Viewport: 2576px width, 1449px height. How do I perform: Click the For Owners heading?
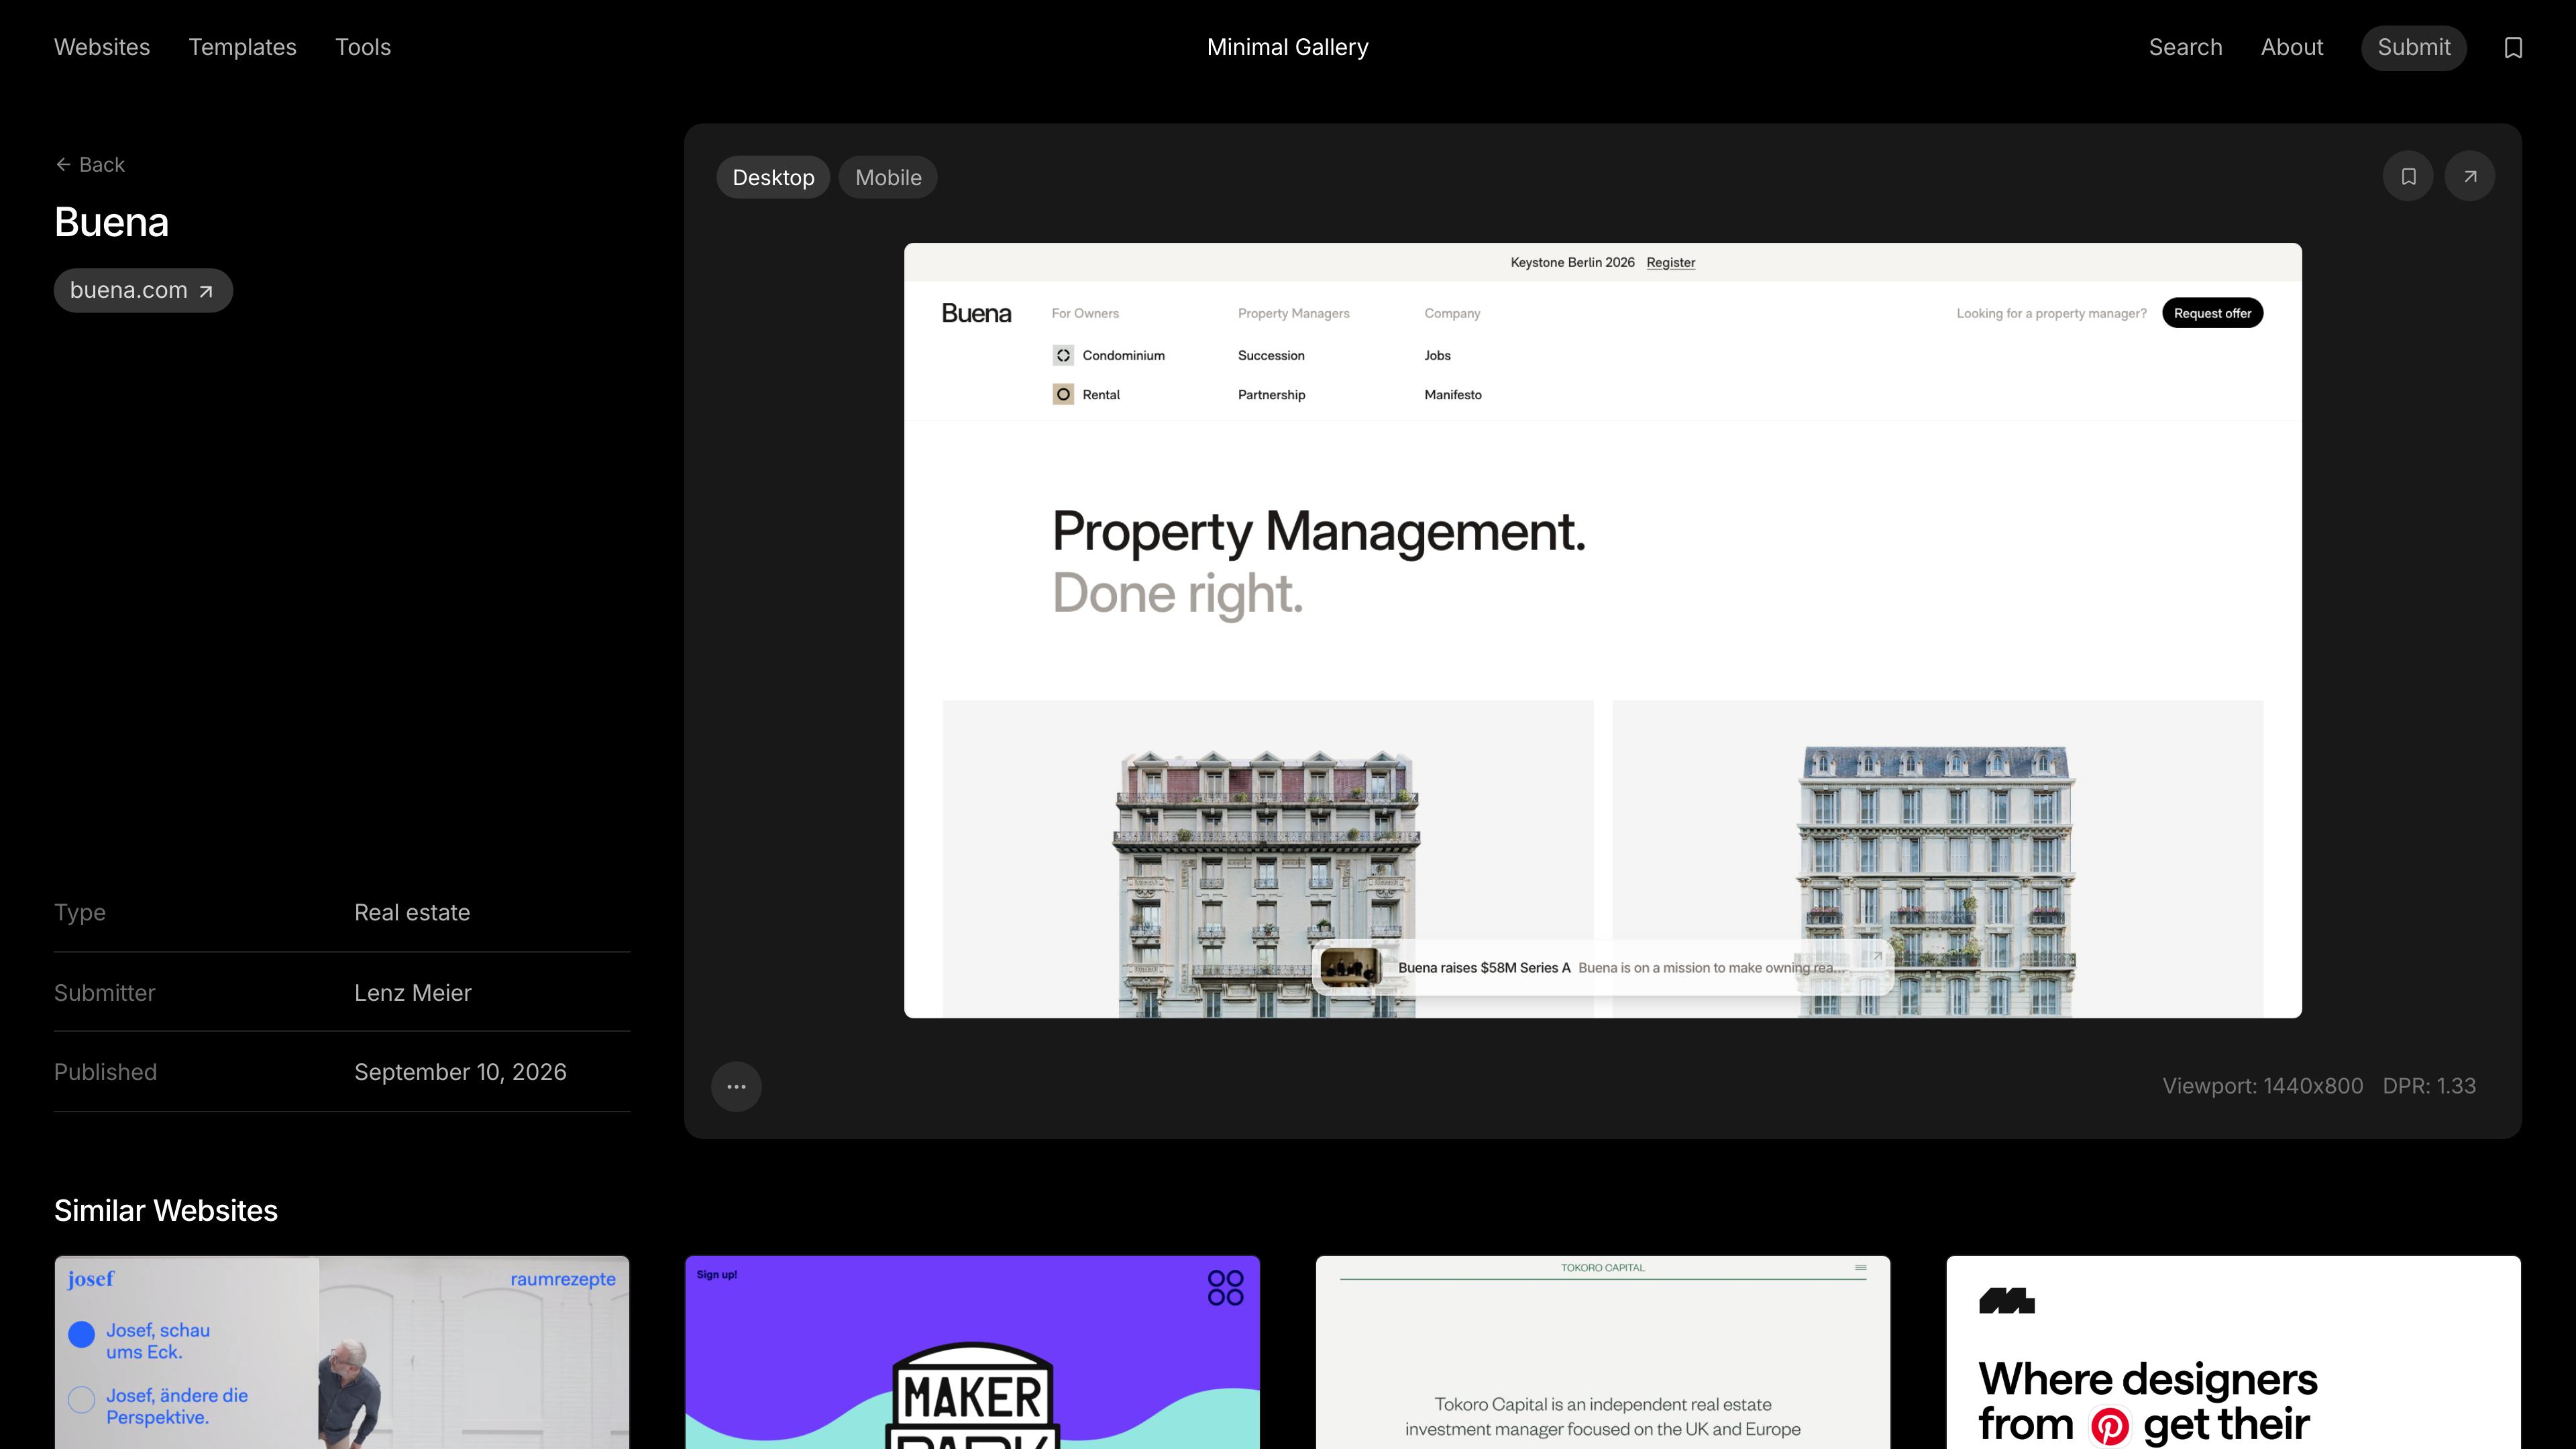pyautogui.click(x=1085, y=313)
